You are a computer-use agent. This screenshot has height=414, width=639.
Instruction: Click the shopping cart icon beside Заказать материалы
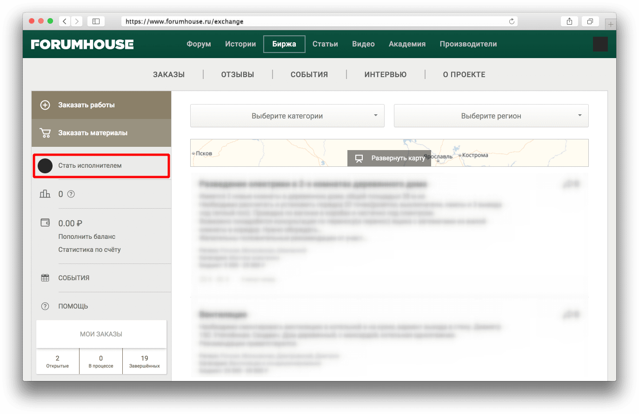pos(45,133)
